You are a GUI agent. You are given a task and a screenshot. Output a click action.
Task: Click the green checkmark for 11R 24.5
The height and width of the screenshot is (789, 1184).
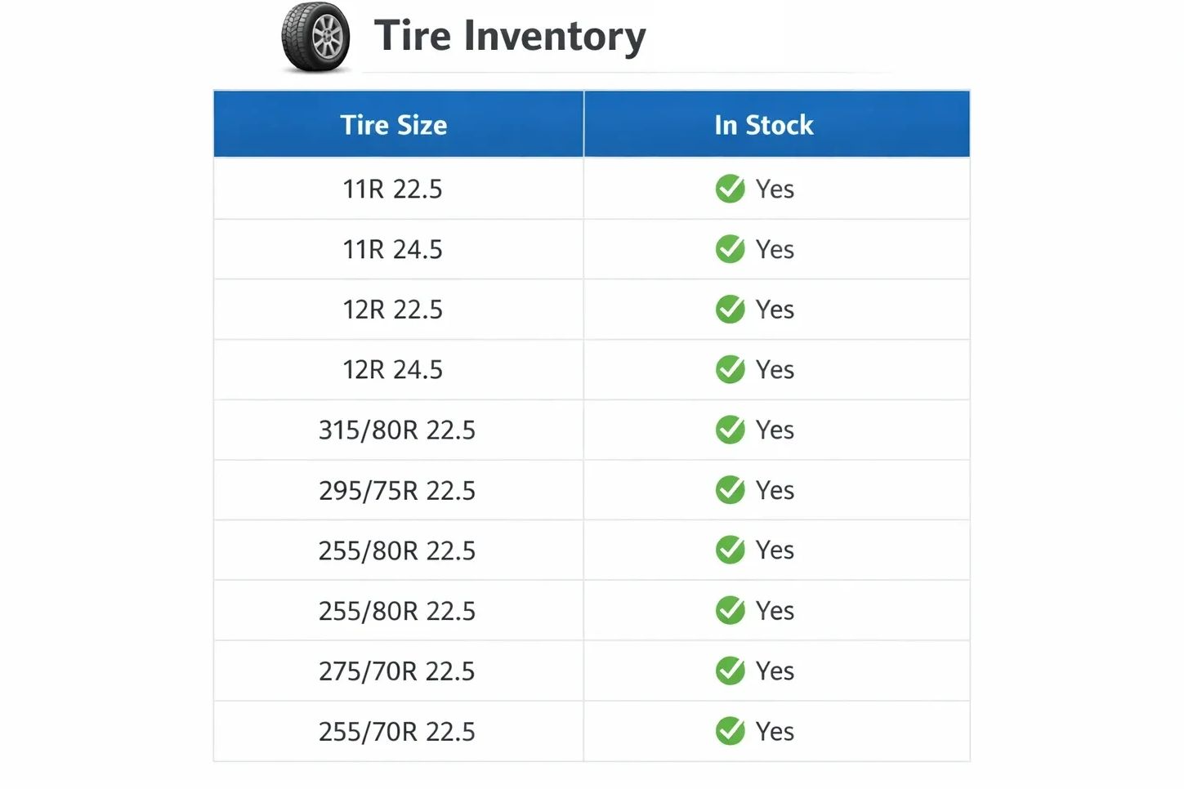(x=730, y=249)
